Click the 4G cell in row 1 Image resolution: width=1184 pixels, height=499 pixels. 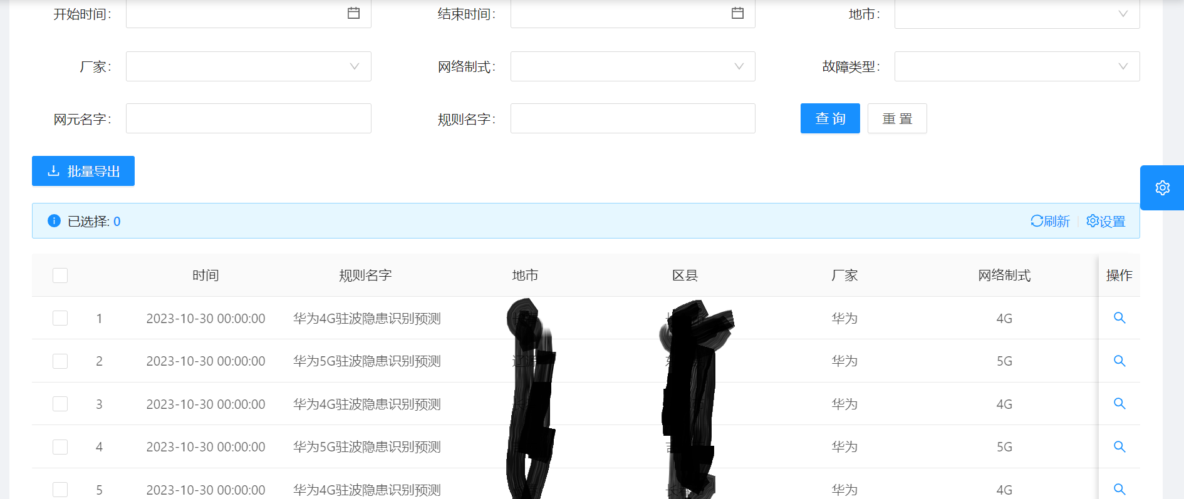[x=1004, y=319]
